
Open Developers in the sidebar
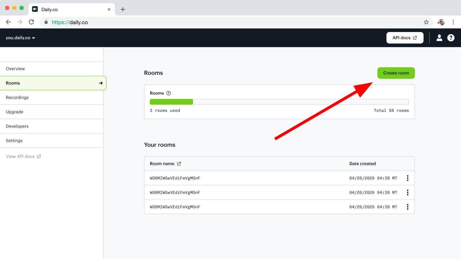(x=52, y=126)
